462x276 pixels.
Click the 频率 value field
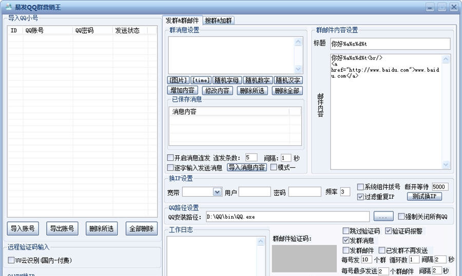coord(345,192)
